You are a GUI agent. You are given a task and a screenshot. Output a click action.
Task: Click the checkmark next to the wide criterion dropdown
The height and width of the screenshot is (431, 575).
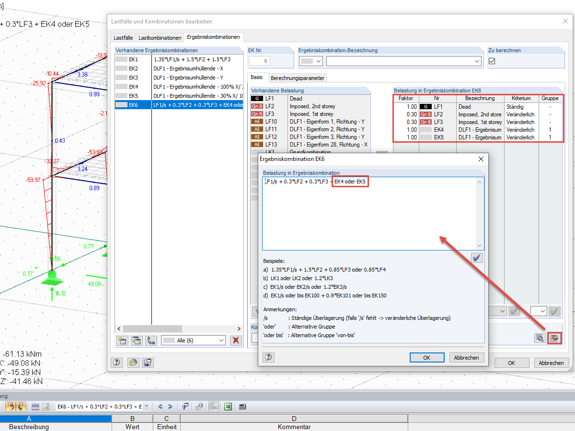pos(514,311)
